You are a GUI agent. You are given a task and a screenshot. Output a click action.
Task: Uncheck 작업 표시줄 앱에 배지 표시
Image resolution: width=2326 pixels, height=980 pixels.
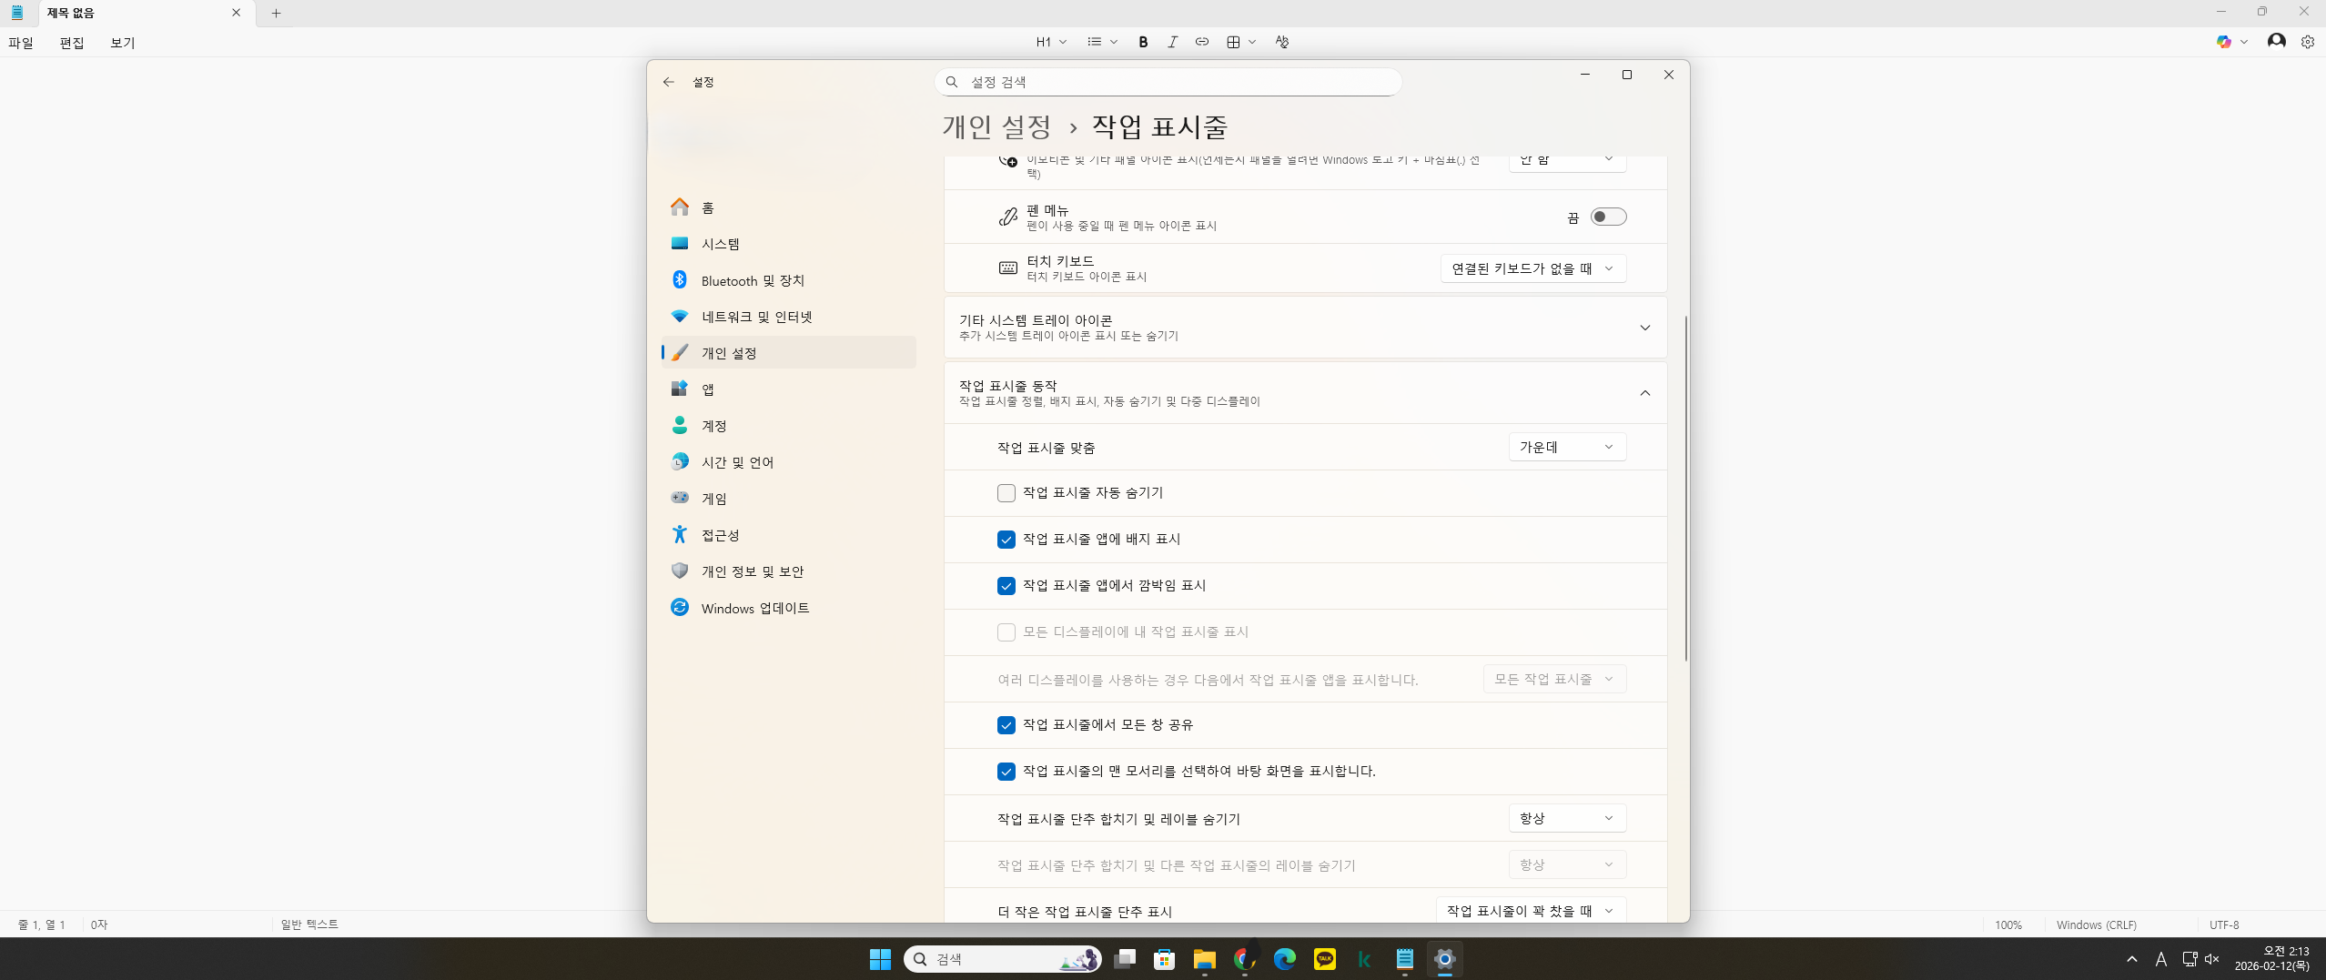click(1006, 539)
